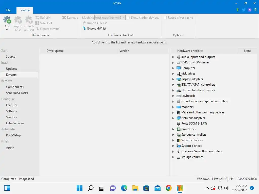Click the Hardware checklist column header

point(204,51)
